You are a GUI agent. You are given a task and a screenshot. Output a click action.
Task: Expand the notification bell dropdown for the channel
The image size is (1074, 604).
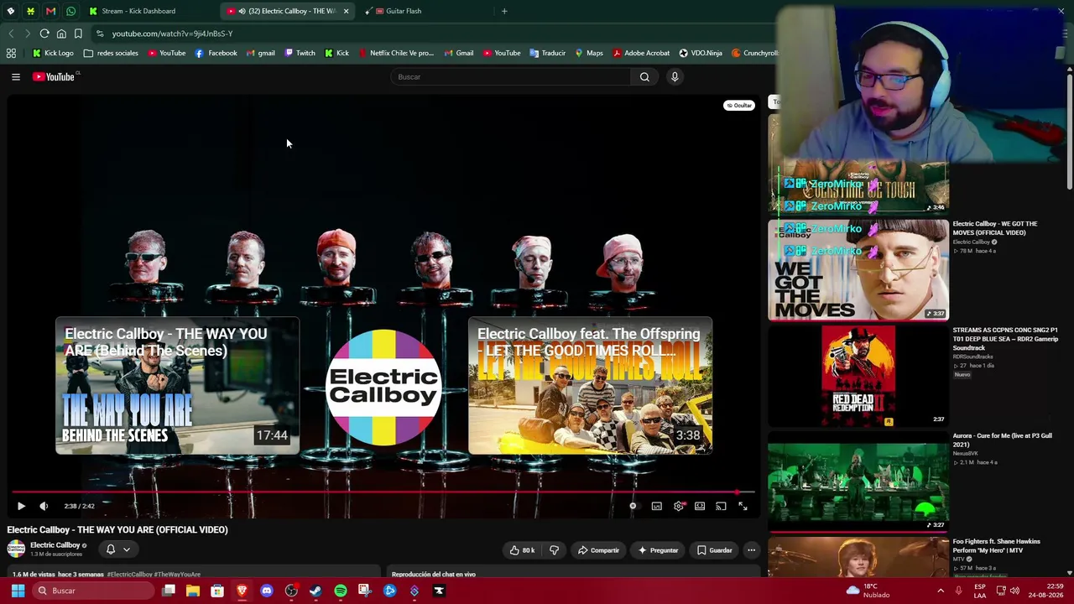tap(117, 549)
